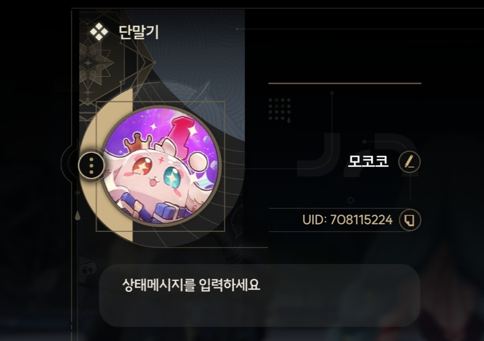
Task: Click the gold line above the nickname area
Action: click(345, 83)
